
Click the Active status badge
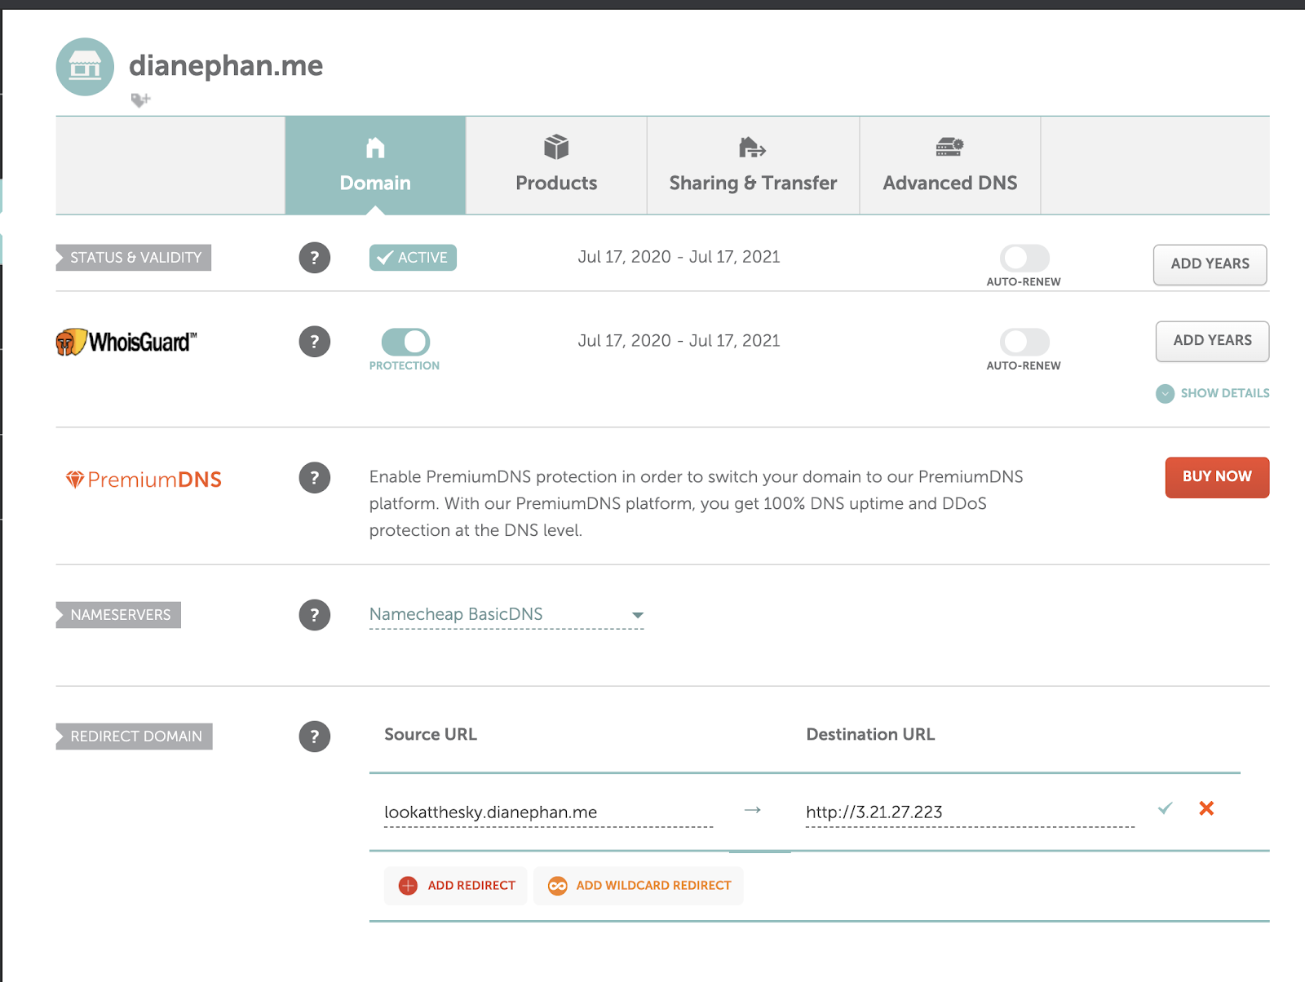coord(413,258)
